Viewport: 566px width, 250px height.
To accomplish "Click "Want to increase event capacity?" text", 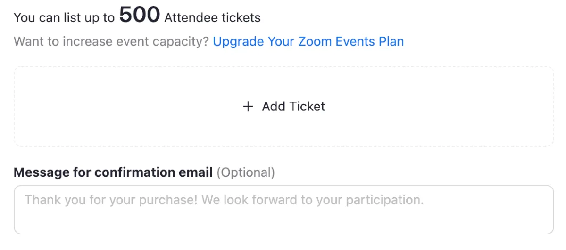I will 111,41.
